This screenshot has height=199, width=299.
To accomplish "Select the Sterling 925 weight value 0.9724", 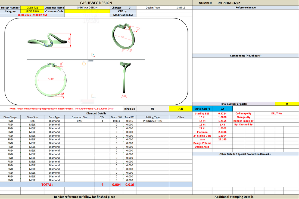I will (222, 113).
